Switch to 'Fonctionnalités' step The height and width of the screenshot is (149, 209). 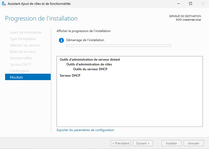(x=21, y=58)
